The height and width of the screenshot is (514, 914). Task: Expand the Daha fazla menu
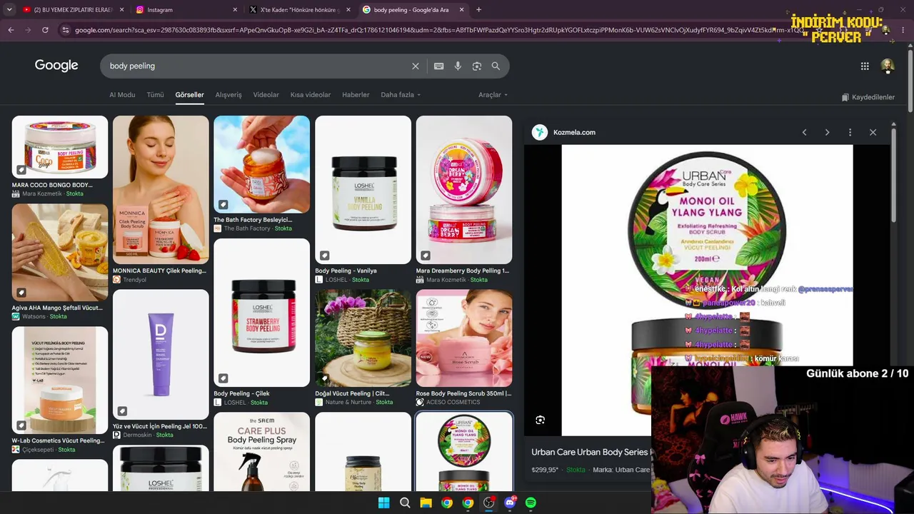[401, 95]
